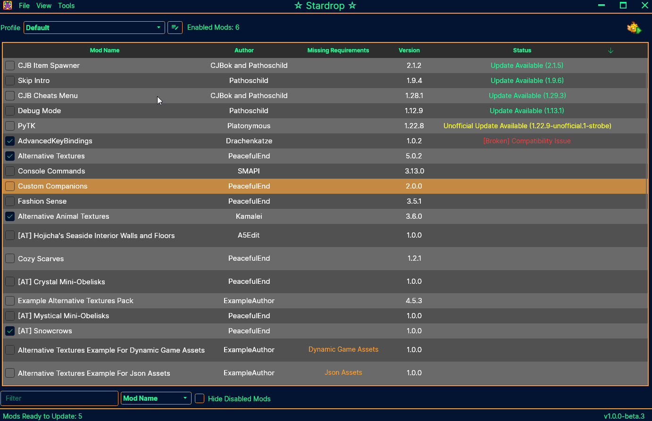Disable the Alternative Animal Textures checkbox
652x421 pixels.
pos(10,216)
